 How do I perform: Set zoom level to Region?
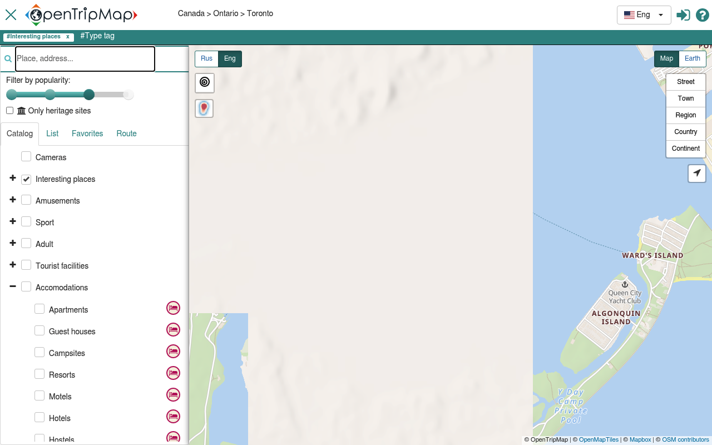click(x=686, y=115)
